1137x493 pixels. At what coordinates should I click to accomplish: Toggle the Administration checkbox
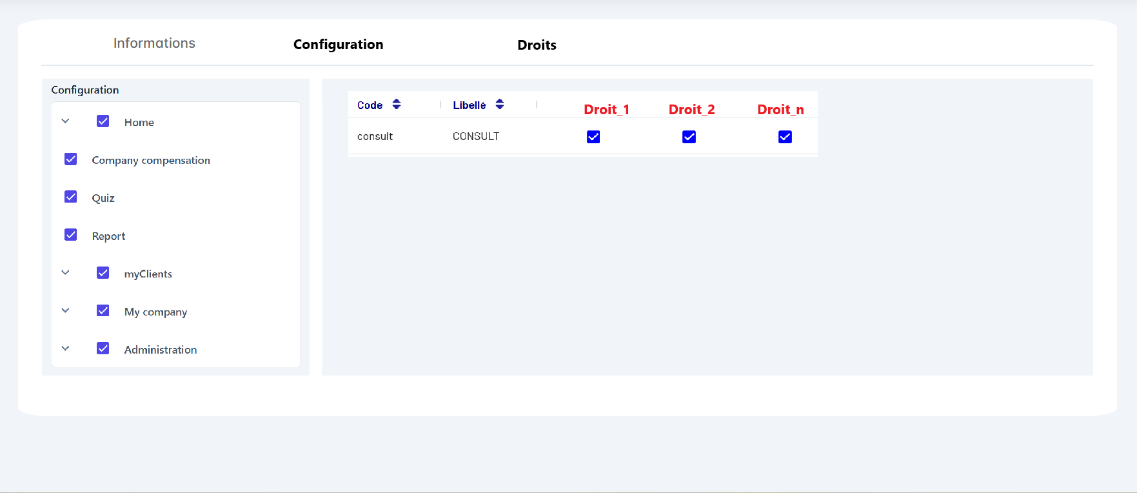pos(103,348)
